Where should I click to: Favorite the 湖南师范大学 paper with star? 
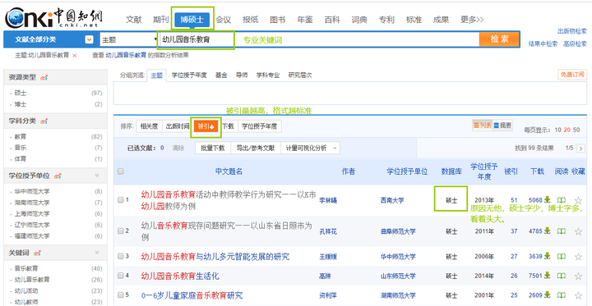[x=578, y=295]
